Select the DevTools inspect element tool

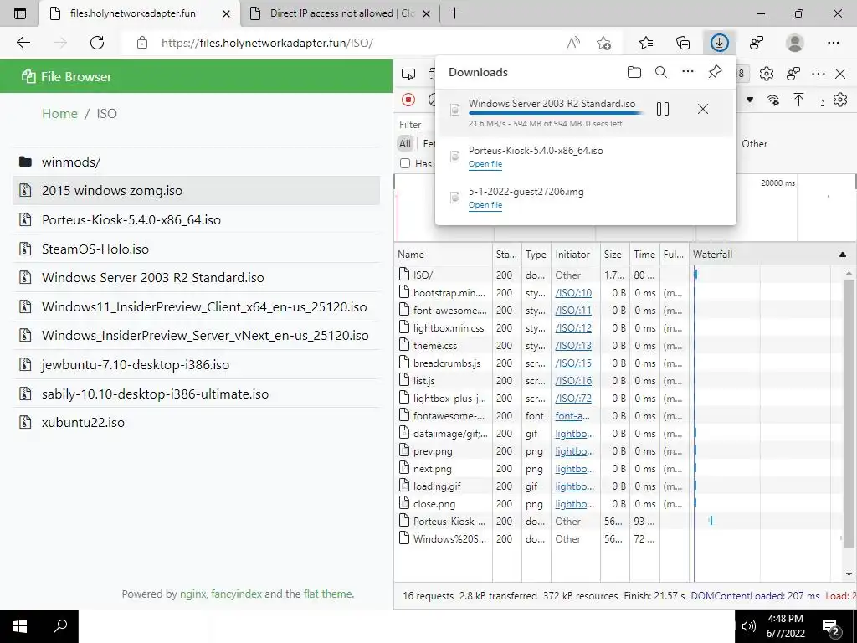[408, 74]
